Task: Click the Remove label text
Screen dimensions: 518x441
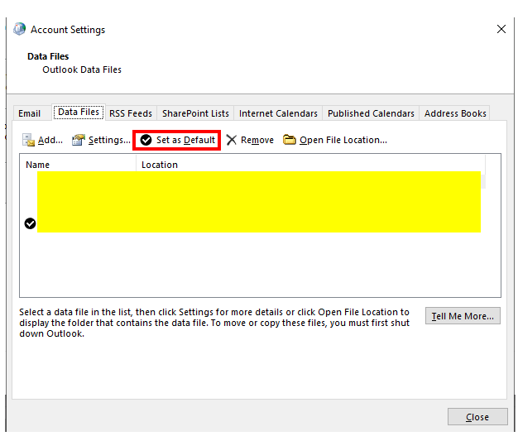Action: pos(257,140)
